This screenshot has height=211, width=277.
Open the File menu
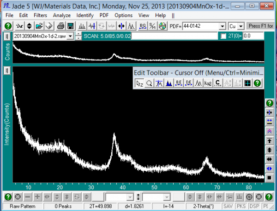9,15
